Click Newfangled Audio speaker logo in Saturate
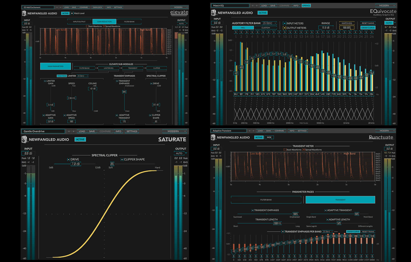The width and height of the screenshot is (411, 262). (x=25, y=139)
